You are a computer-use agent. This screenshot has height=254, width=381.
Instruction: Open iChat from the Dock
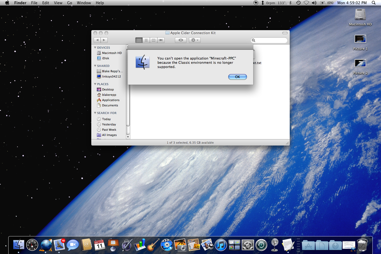tap(73, 245)
